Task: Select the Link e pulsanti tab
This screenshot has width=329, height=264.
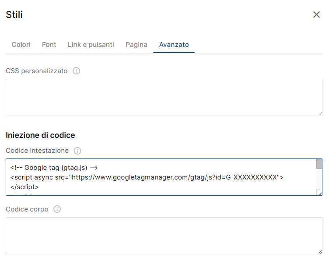Action: [x=91, y=45]
